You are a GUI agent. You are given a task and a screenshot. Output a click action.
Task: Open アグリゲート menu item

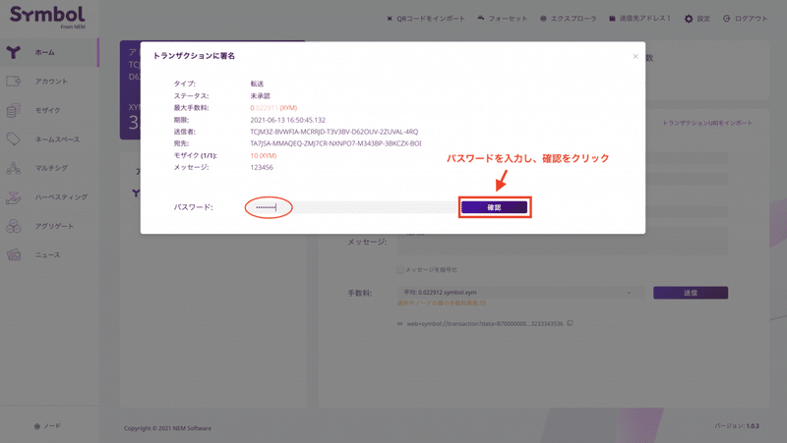click(54, 226)
